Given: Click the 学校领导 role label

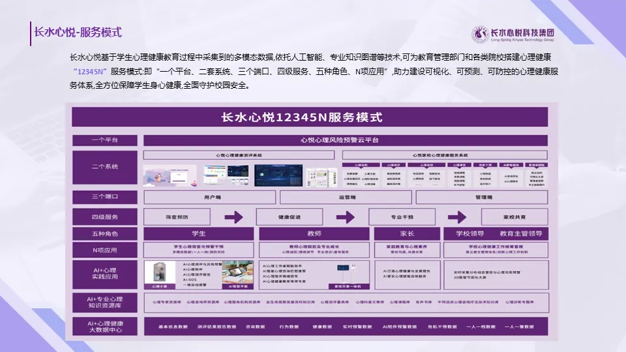Looking at the screenshot, I should pyautogui.click(x=470, y=234).
